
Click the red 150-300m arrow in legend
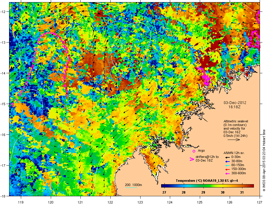pos(227,169)
